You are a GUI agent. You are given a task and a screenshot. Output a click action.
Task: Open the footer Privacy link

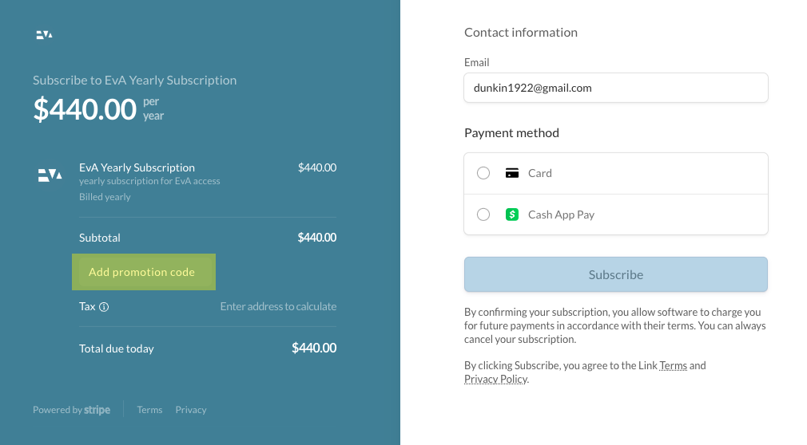point(191,410)
